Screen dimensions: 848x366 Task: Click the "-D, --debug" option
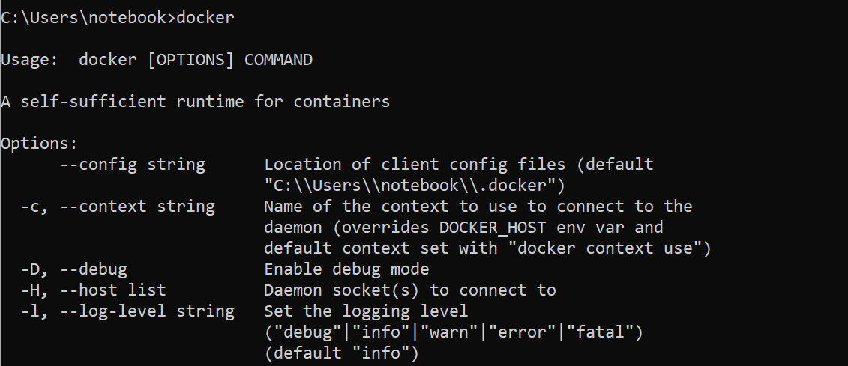(74, 269)
